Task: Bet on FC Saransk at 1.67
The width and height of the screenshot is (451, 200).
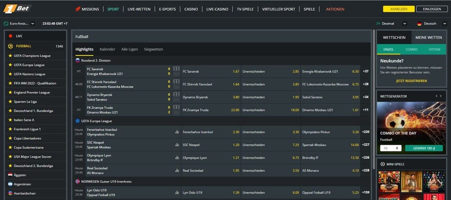Action: 211,71
